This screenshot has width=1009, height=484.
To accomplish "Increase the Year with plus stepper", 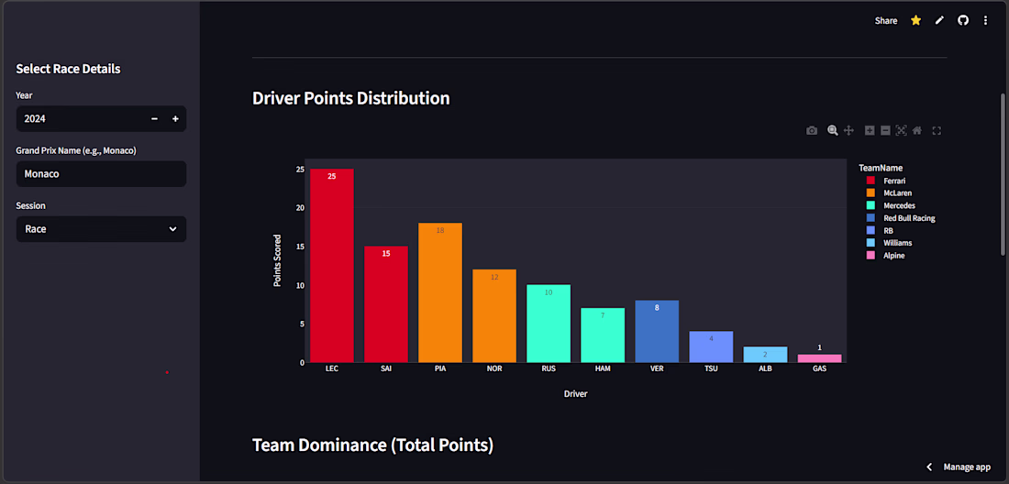I will click(175, 119).
